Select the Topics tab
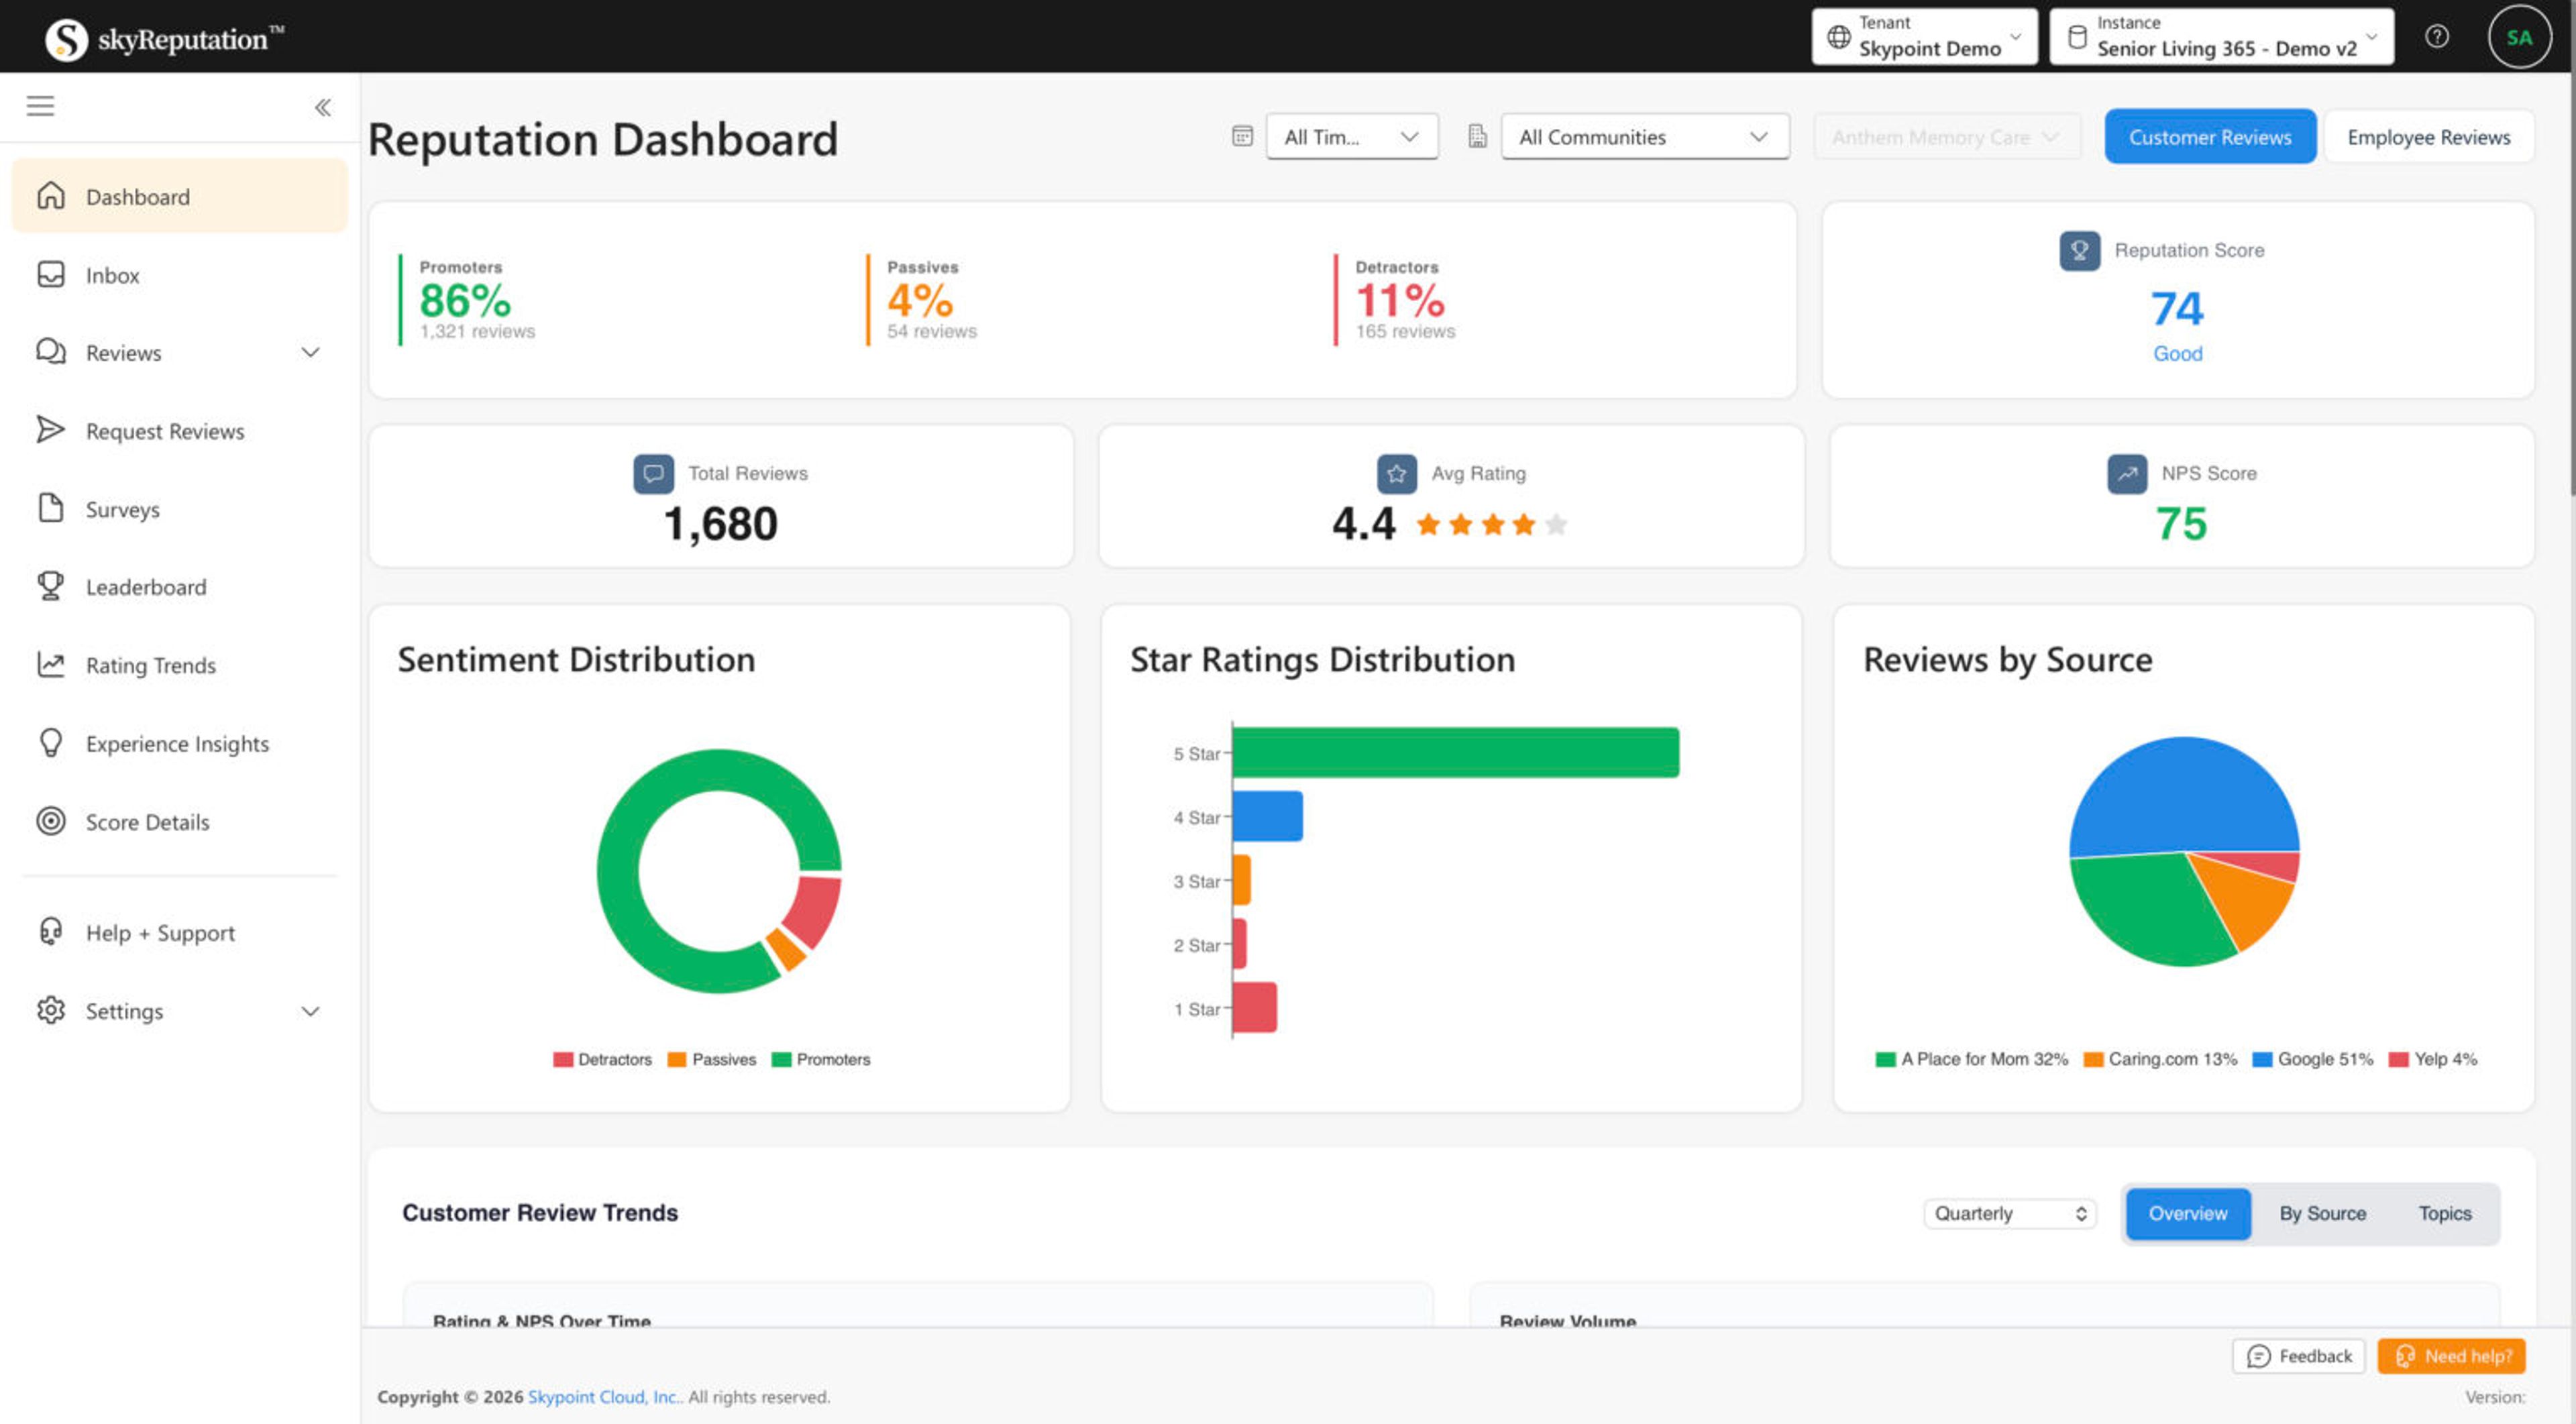The image size is (2576, 1424). click(x=2444, y=1213)
